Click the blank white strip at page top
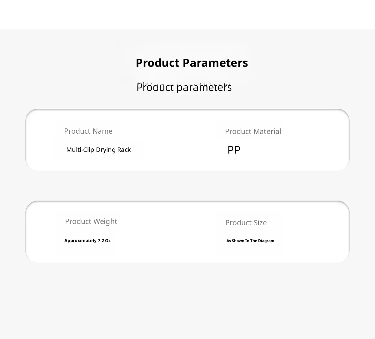The image size is (375, 339). [187, 14]
